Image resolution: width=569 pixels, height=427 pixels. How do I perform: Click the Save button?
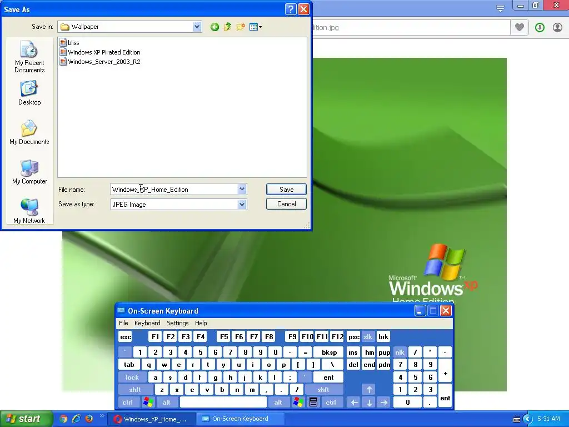286,189
